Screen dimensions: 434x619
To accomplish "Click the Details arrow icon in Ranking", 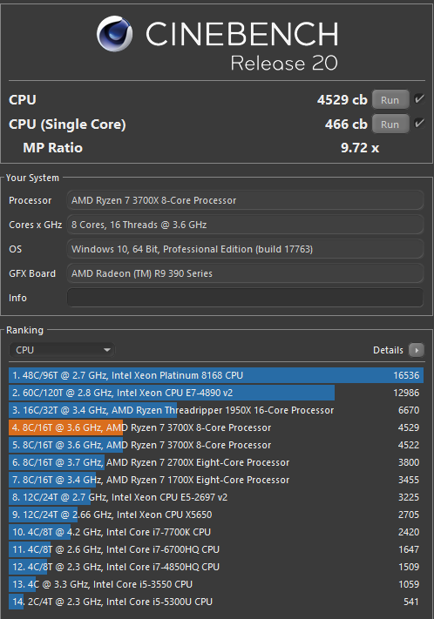I will tap(417, 350).
